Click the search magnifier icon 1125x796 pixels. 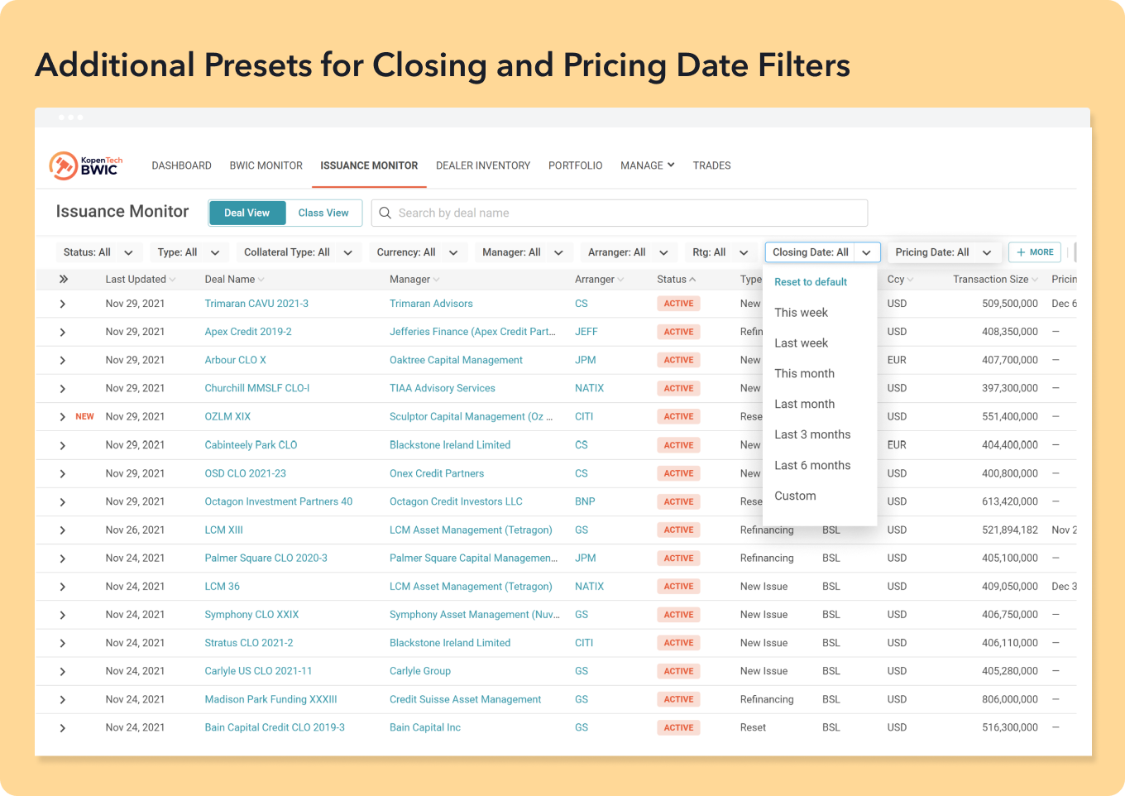pyautogui.click(x=385, y=213)
